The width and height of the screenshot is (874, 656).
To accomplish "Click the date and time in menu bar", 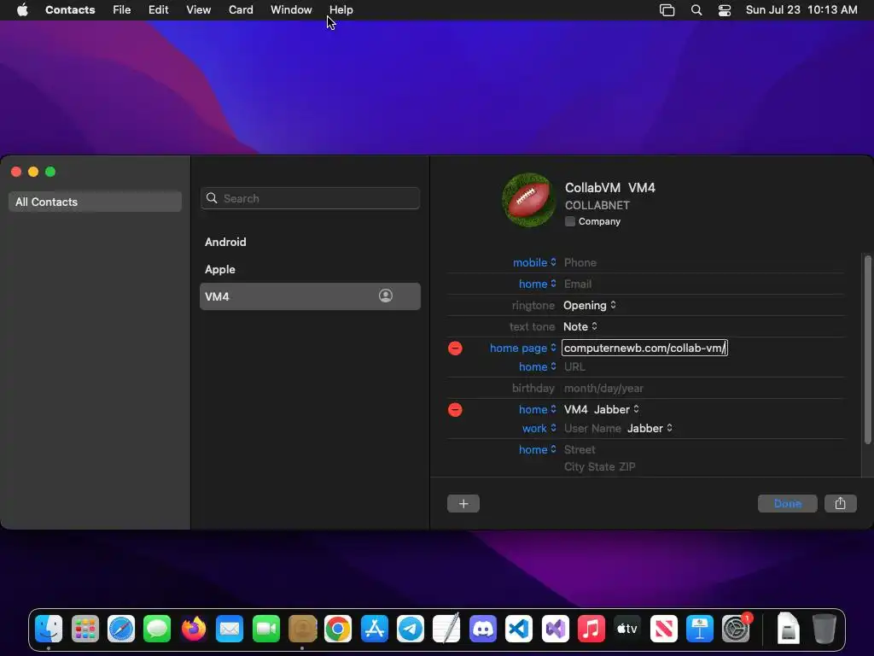I will (801, 10).
